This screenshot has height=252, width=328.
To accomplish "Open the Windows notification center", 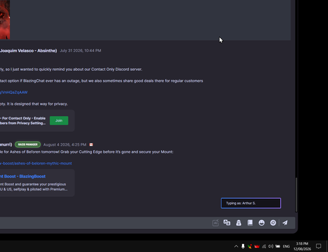I will [319, 246].
